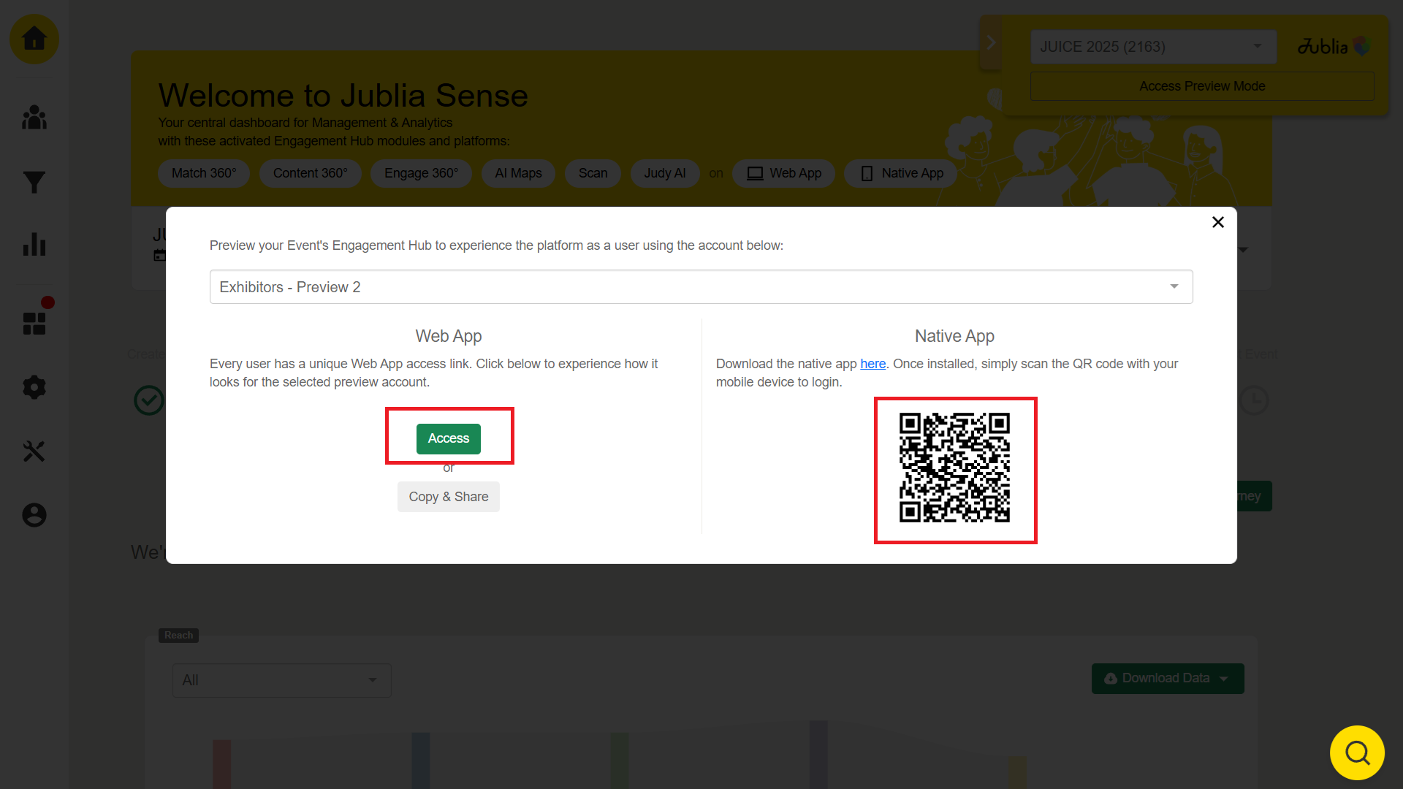
Task: Click the yellow search magnifier button
Action: pos(1357,752)
